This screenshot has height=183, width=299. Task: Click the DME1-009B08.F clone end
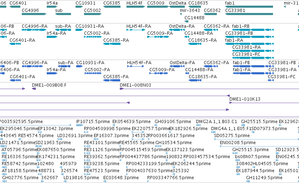(34, 89)
